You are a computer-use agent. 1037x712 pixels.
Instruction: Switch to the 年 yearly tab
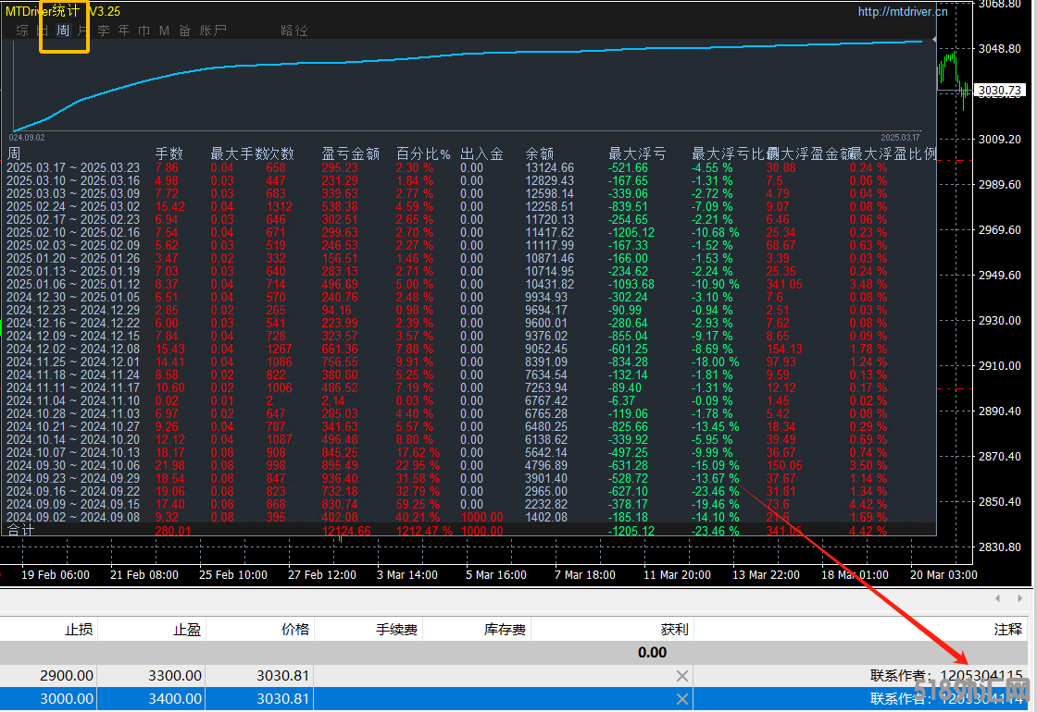pyautogui.click(x=124, y=31)
